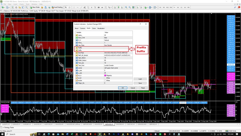
Task: Toggle the Navigator star-folder icon
Action: [x=20, y=7]
